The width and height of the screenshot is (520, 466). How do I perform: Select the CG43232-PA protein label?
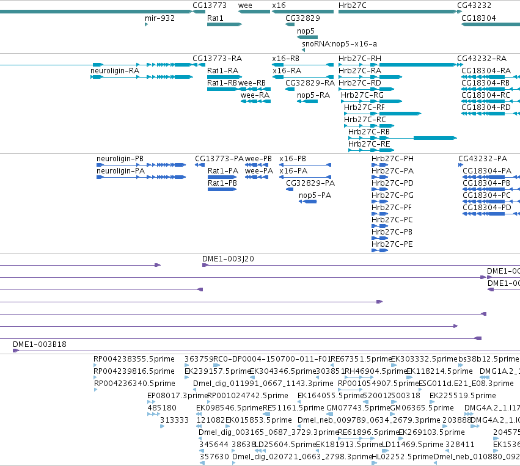click(x=483, y=159)
